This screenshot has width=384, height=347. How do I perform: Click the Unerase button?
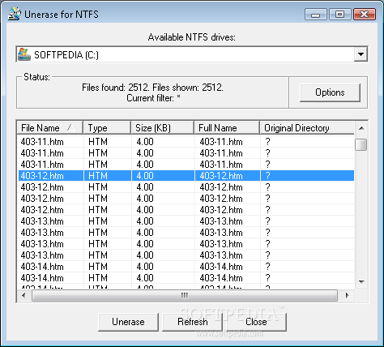(128, 322)
